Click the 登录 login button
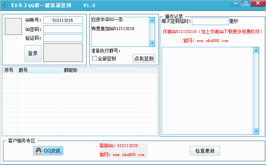The image size is (266, 165). 33,53
